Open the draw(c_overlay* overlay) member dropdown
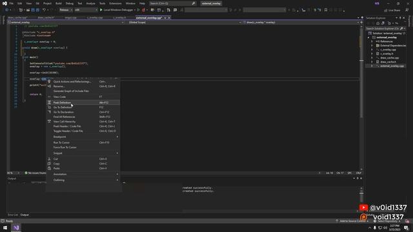413x232 pixels. 301,23
